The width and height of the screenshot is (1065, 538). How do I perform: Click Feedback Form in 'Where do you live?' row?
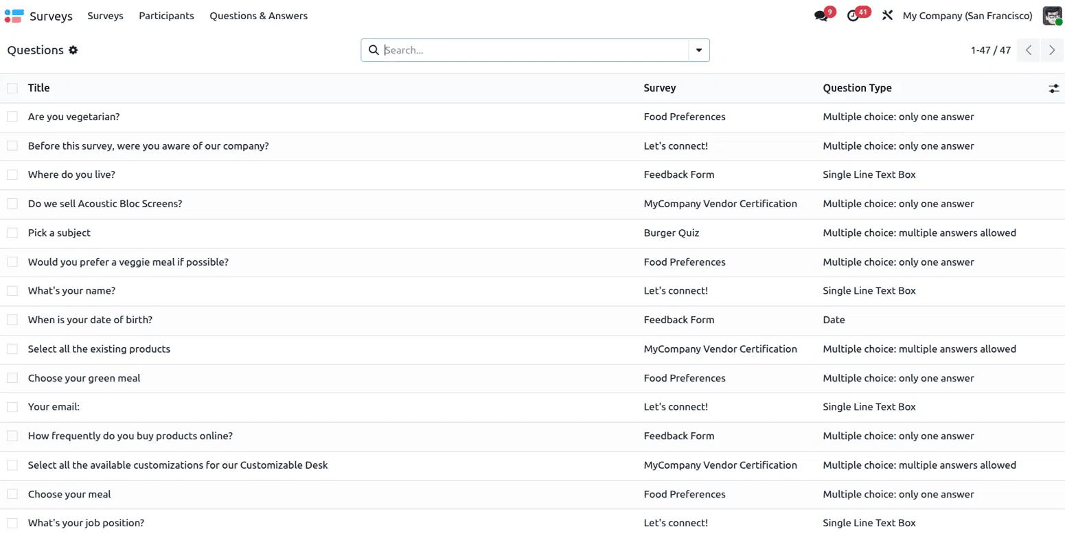click(679, 174)
